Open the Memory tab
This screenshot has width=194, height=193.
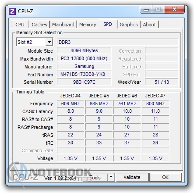88,25
